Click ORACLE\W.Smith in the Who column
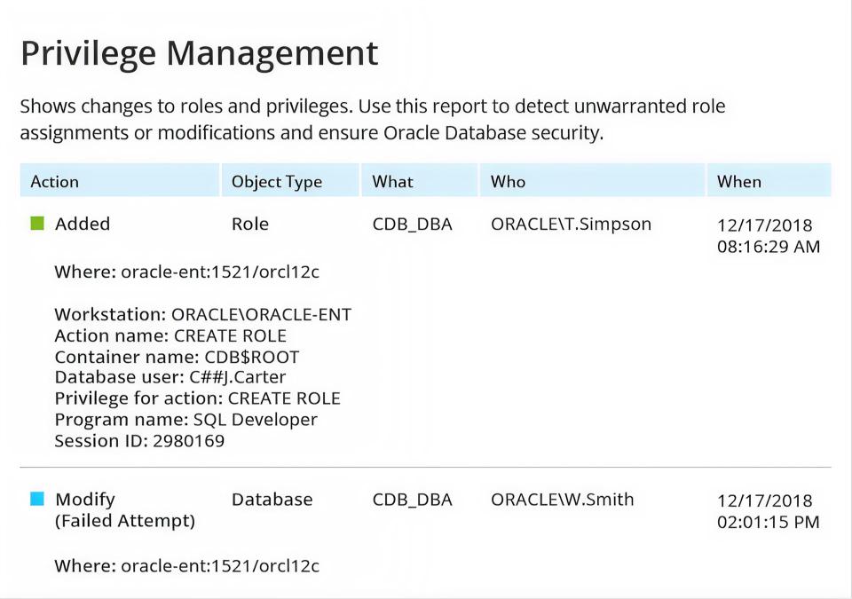This screenshot has height=599, width=852. pyautogui.click(x=563, y=499)
